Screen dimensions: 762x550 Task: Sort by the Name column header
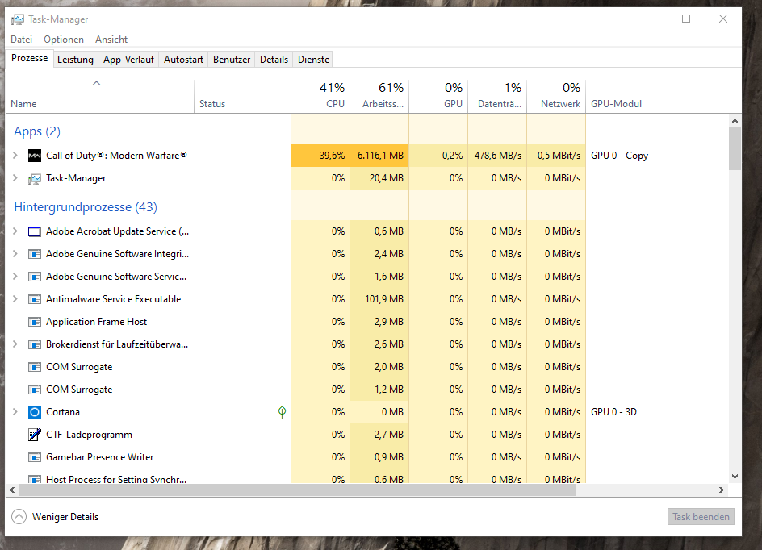tap(99, 96)
